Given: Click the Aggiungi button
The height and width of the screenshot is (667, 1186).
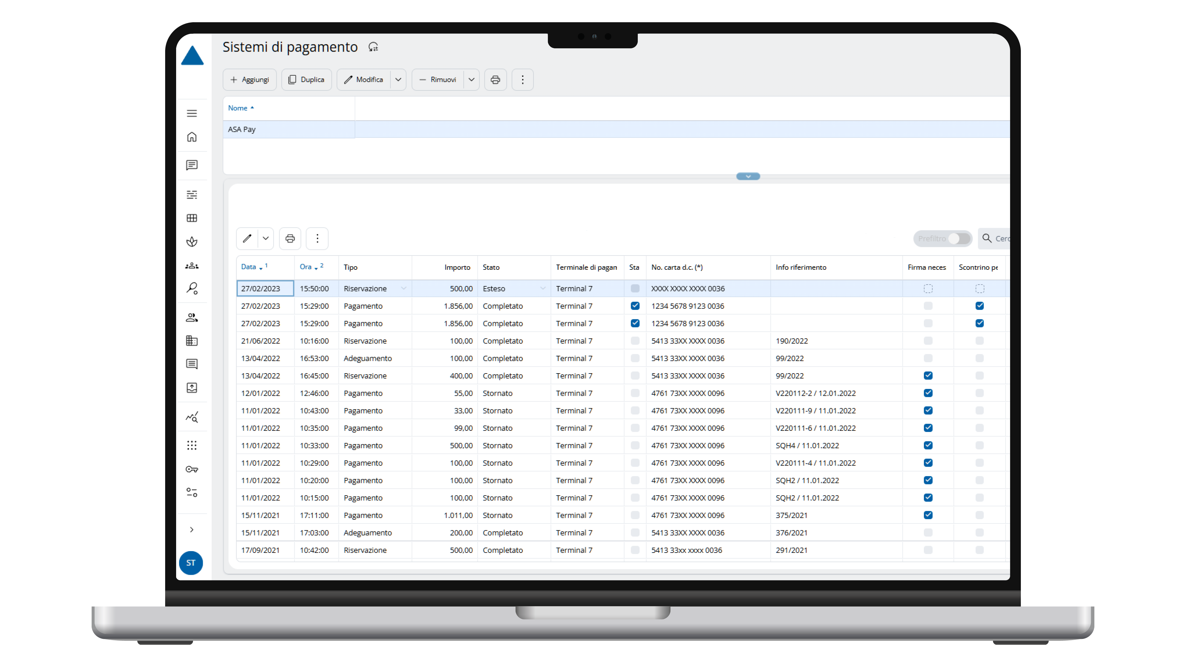Looking at the screenshot, I should pyautogui.click(x=250, y=80).
